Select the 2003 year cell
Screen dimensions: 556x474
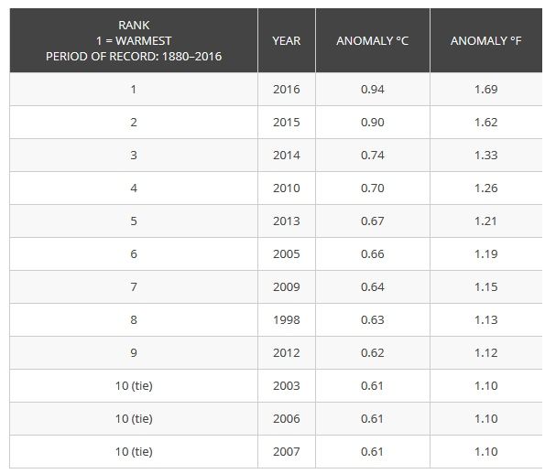tap(287, 386)
